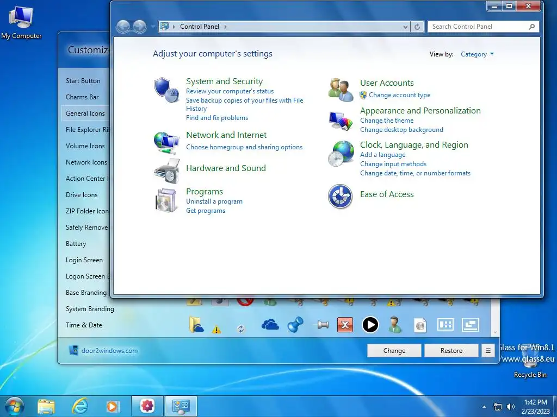Open the Start button orb
This screenshot has width=557, height=417.
(x=15, y=406)
